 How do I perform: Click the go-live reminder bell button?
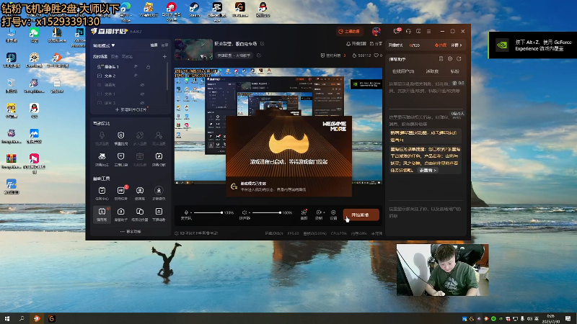pyautogui.click(x=356, y=44)
